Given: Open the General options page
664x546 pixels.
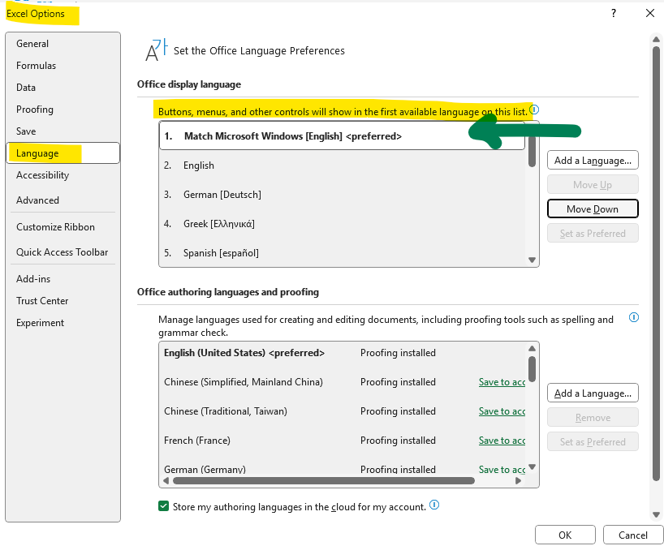Looking at the screenshot, I should click(33, 43).
